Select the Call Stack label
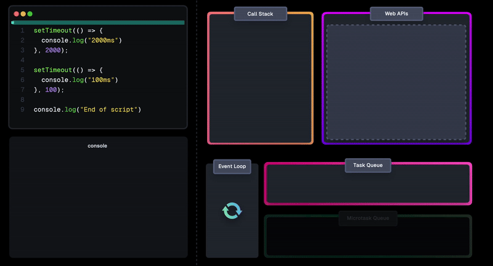This screenshot has height=266, width=493. click(260, 14)
